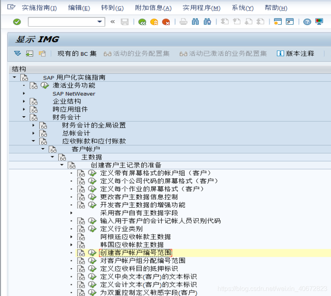Select the 定义带有屏幕格式的帐户组（客户） row
Viewport: 331px width, 296px height.
(x=156, y=173)
